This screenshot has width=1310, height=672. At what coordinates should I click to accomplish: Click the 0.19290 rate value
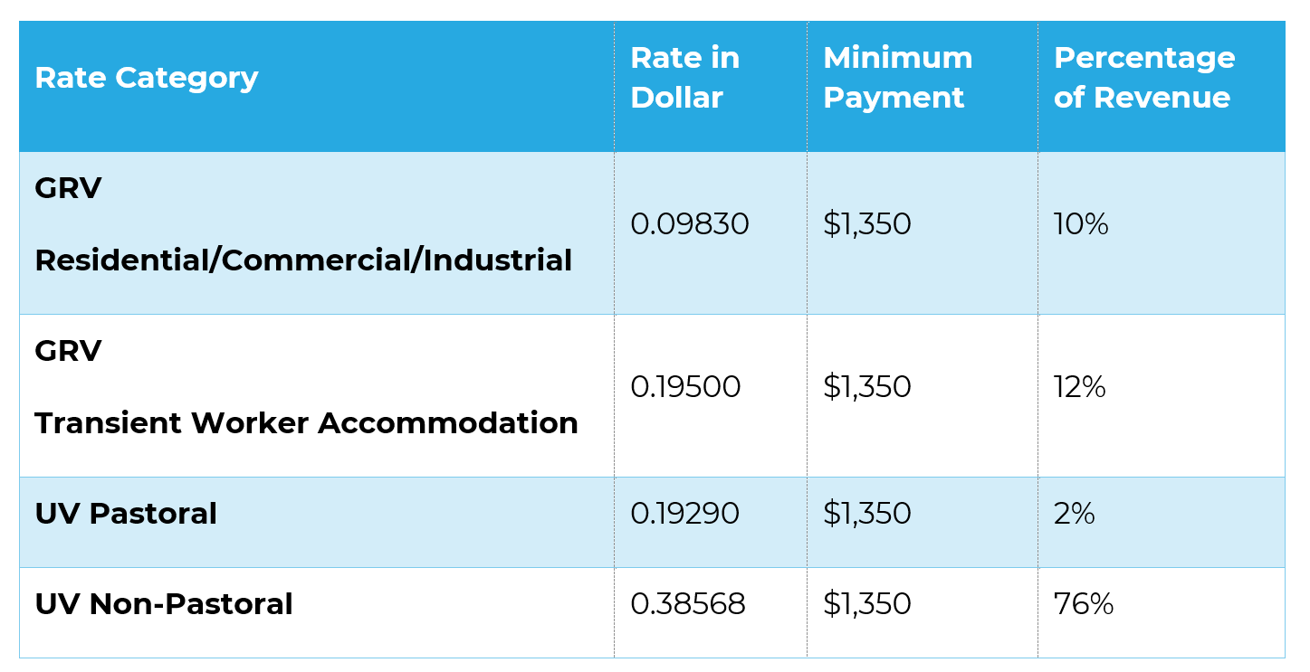tap(684, 514)
